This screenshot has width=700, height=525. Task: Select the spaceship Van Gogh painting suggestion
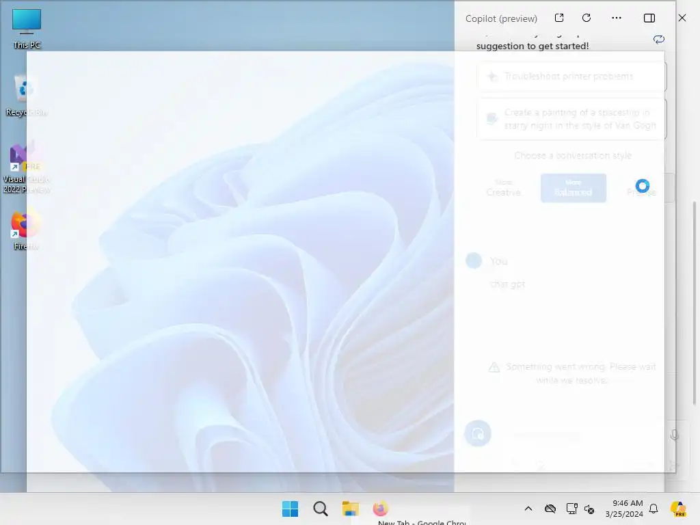click(571, 119)
